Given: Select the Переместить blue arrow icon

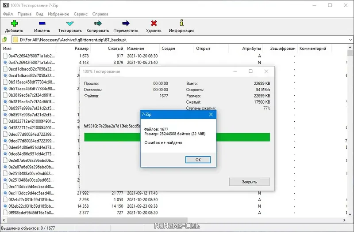Looking at the screenshot, I should tap(126, 23).
